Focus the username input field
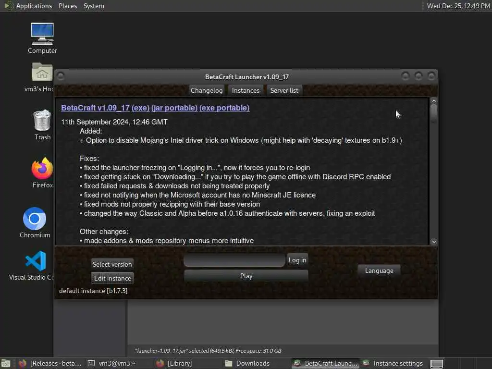Viewport: 492px width, 369px height. pos(234,260)
